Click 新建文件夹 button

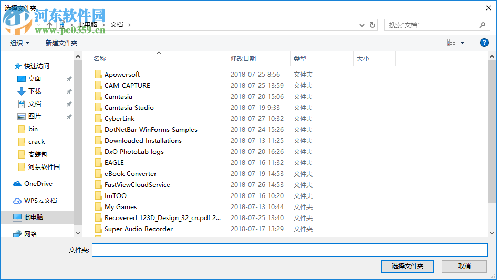pyautogui.click(x=61, y=43)
